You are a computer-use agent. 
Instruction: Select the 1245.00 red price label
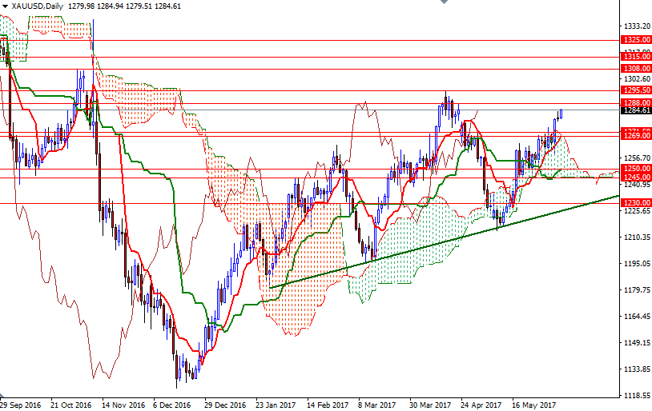pos(635,178)
